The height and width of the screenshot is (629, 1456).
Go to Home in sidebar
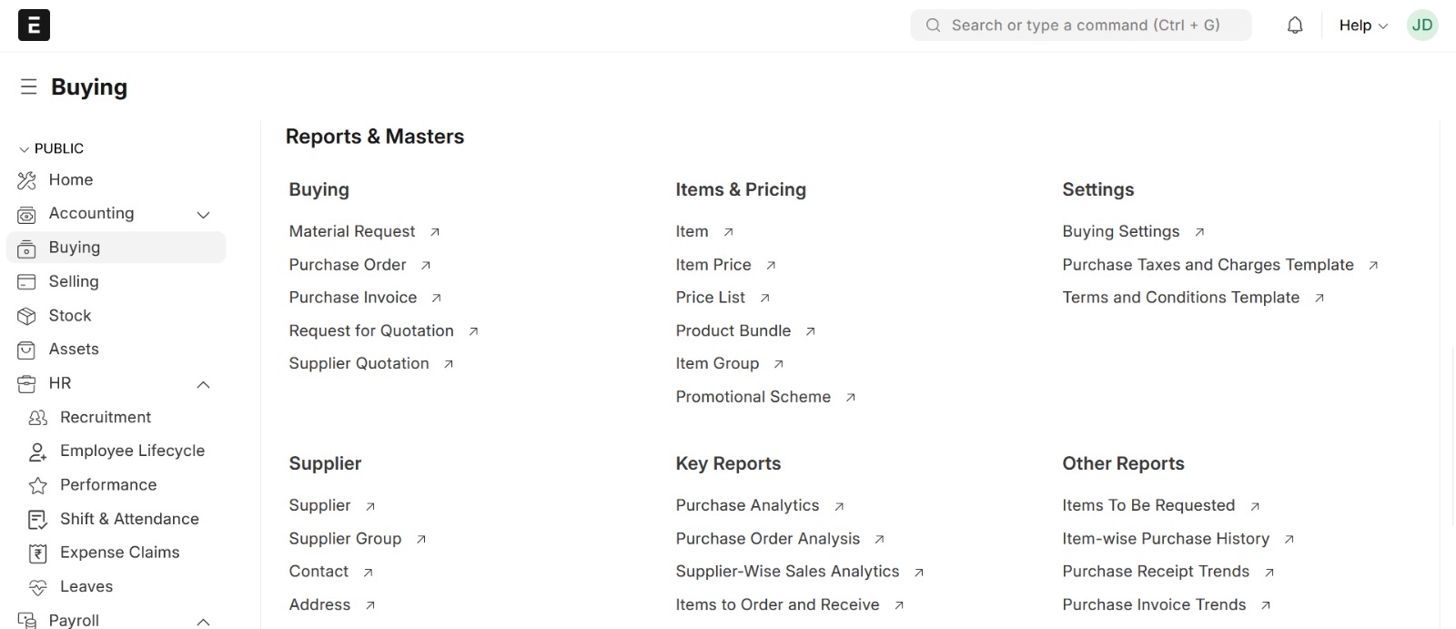(x=70, y=180)
